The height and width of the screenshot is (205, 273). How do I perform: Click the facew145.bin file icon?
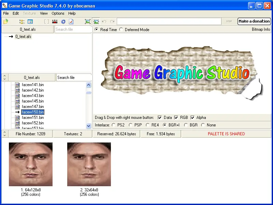pos(17,101)
